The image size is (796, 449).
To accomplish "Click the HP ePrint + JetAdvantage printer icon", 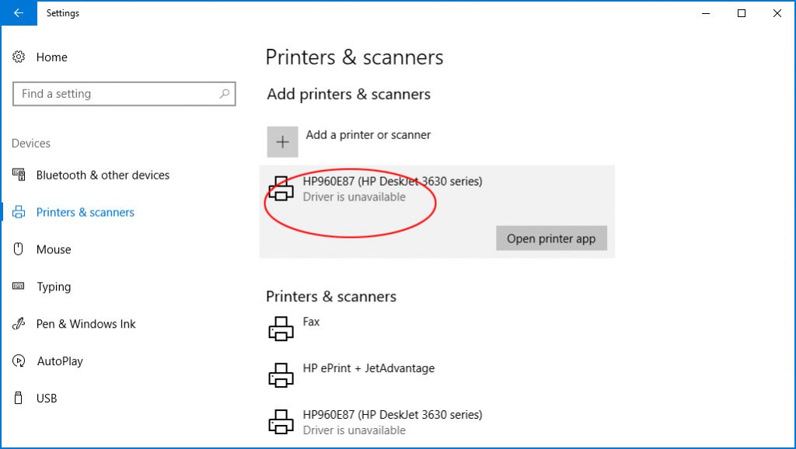I will [281, 375].
